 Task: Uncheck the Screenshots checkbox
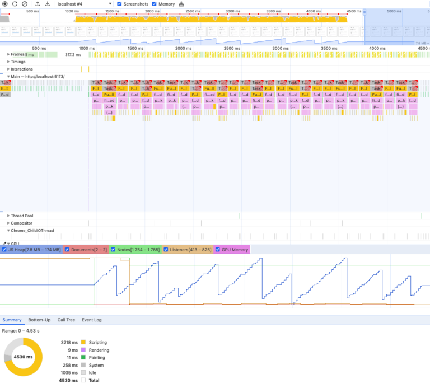(x=119, y=4)
